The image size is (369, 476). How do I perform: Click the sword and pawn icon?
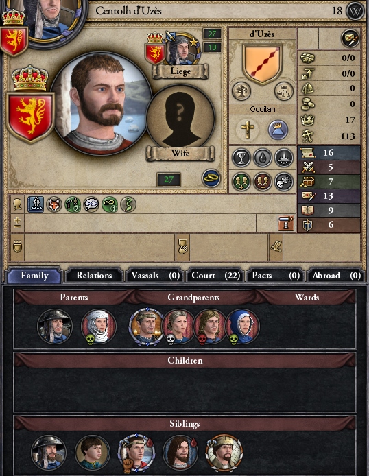(286, 223)
